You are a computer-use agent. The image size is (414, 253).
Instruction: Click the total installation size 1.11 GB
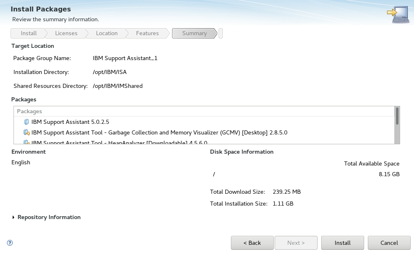click(283, 204)
